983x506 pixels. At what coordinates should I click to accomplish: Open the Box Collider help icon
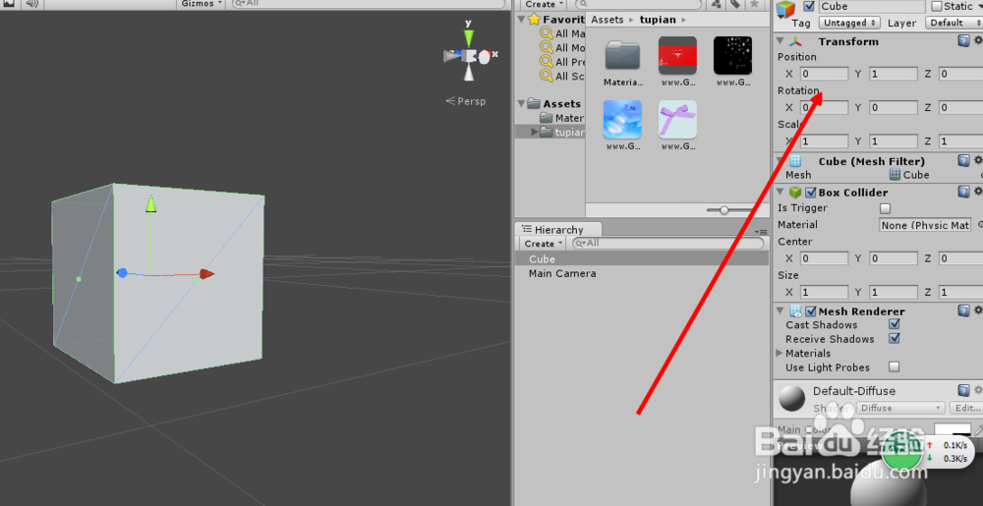pos(963,192)
